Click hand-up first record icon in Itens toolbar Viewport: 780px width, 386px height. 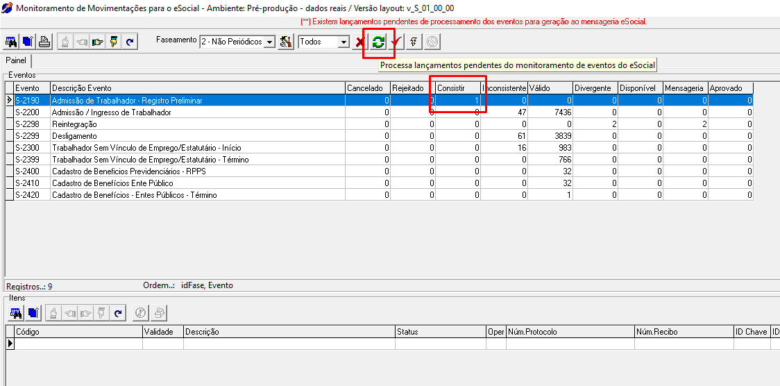point(53,313)
